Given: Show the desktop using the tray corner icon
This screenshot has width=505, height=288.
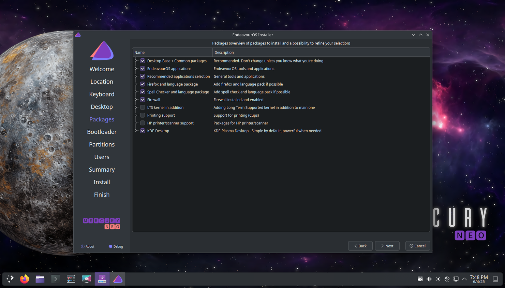Looking at the screenshot, I should pos(495,279).
